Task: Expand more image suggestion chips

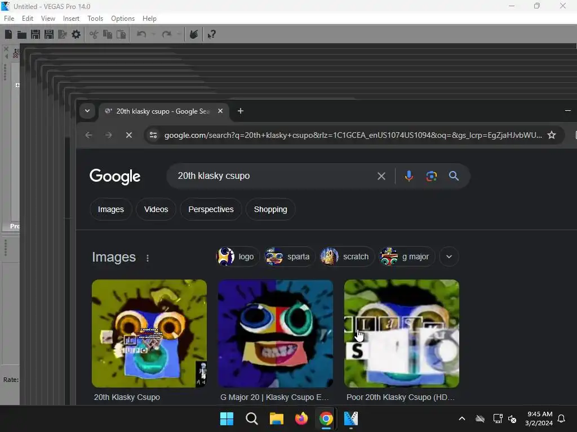Action: click(449, 256)
